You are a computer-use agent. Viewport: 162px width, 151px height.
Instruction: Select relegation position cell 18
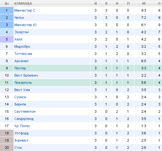[x=7, y=133]
